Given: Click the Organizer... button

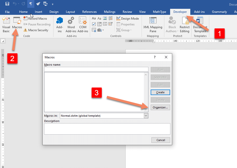Looking at the screenshot, I should [160, 107].
